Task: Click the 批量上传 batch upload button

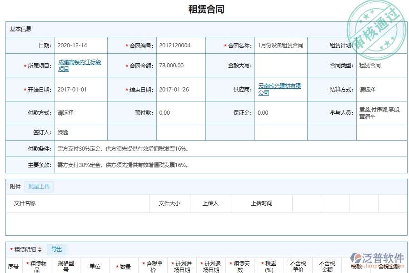Action: tap(39, 187)
